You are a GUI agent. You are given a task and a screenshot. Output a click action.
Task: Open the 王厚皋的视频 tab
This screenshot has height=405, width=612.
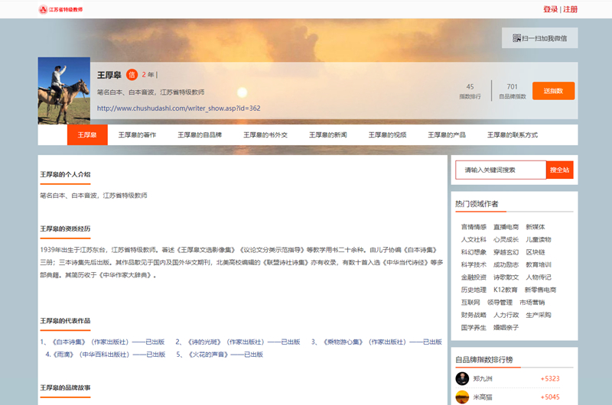click(387, 134)
